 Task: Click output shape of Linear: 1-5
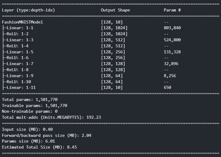click(113, 52)
